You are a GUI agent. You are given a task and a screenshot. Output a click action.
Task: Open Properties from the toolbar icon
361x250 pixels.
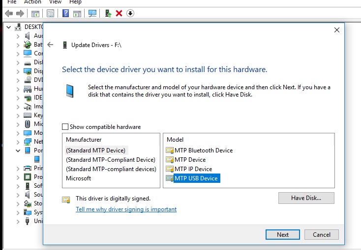50,13
